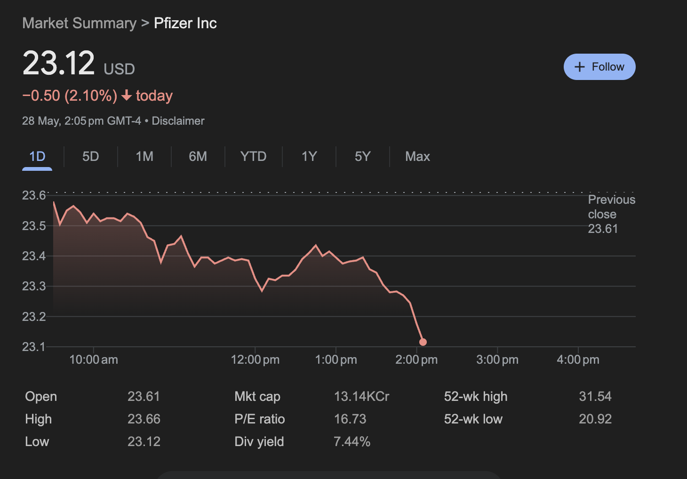Click the Div yield label
The height and width of the screenshot is (479, 687).
click(259, 441)
